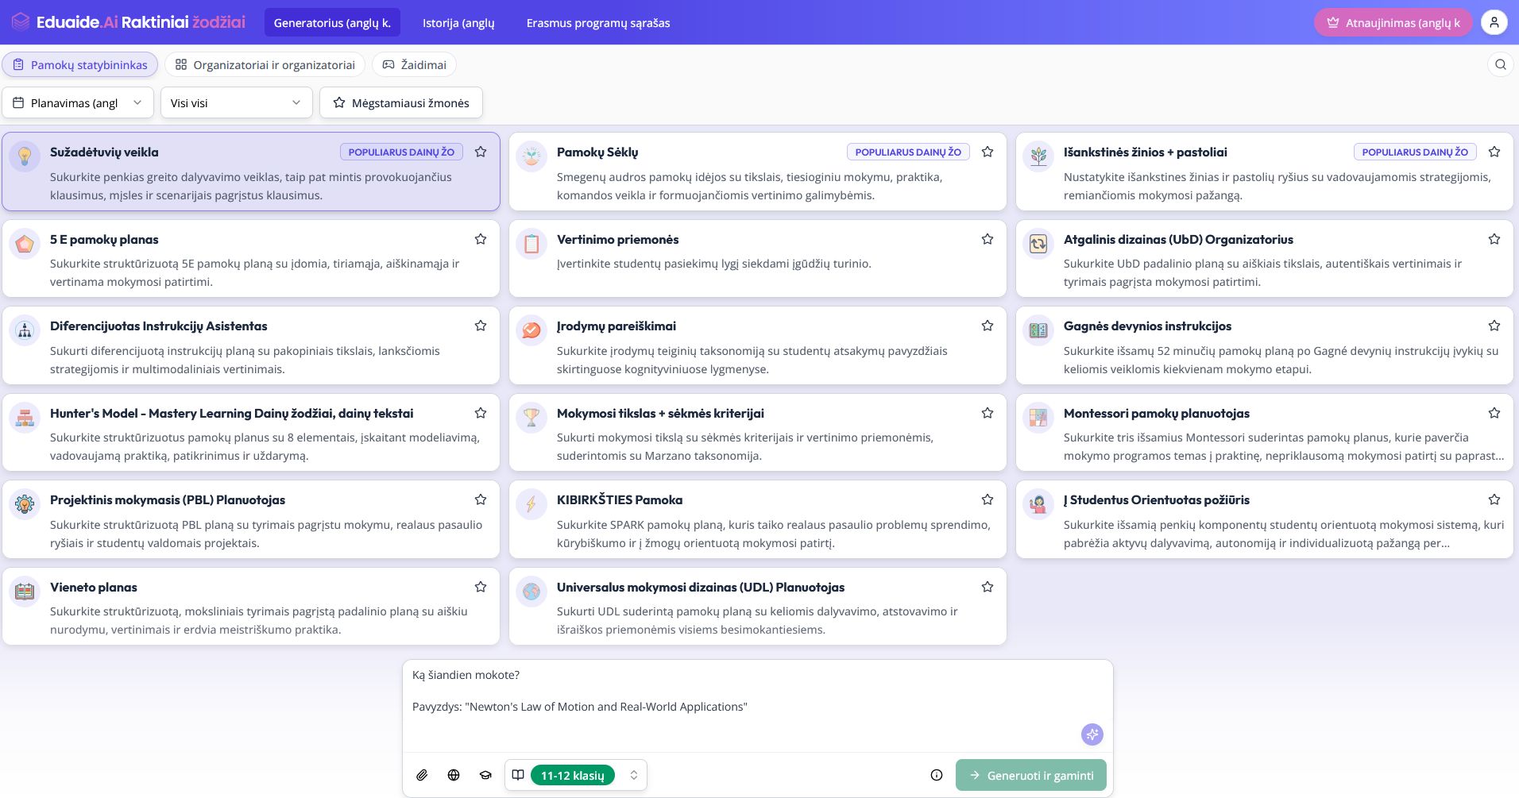This screenshot has height=798, width=1519.
Task: Click the info circle icon near Generate
Action: [x=937, y=775]
